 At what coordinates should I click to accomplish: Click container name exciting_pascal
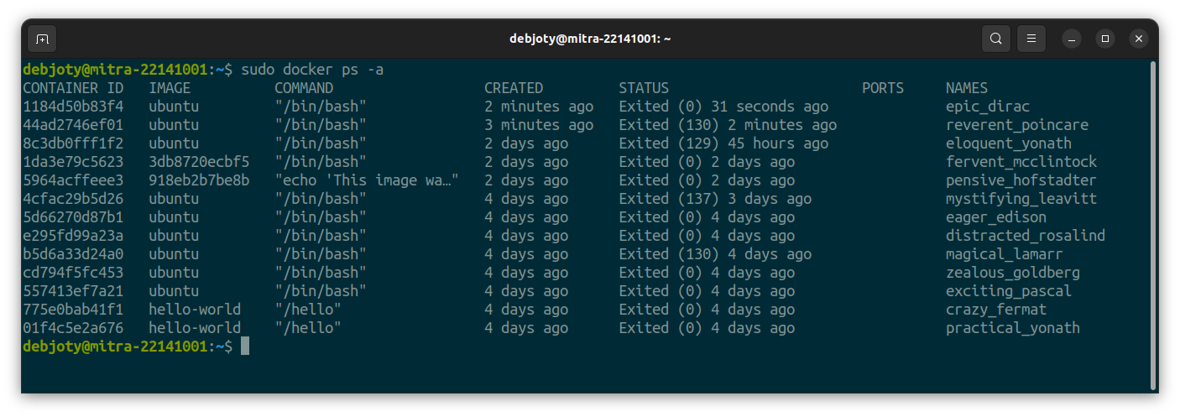1009,291
